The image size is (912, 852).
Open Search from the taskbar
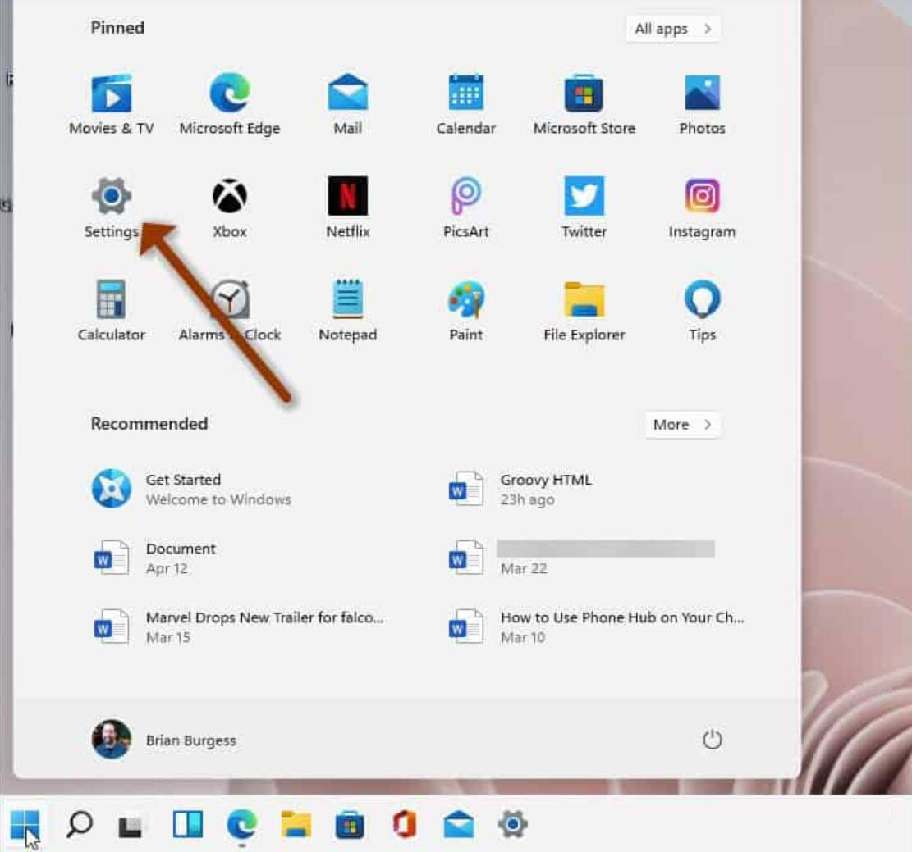click(79, 826)
